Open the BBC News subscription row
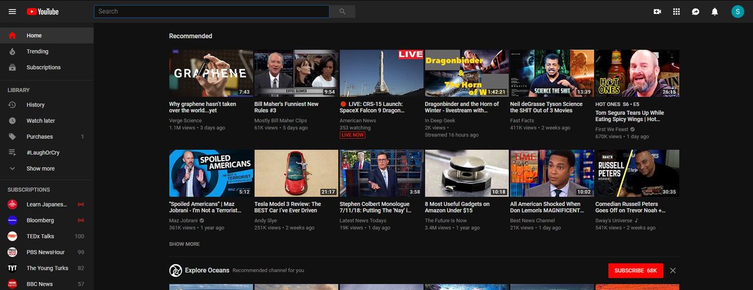753x290 pixels. pos(47,284)
